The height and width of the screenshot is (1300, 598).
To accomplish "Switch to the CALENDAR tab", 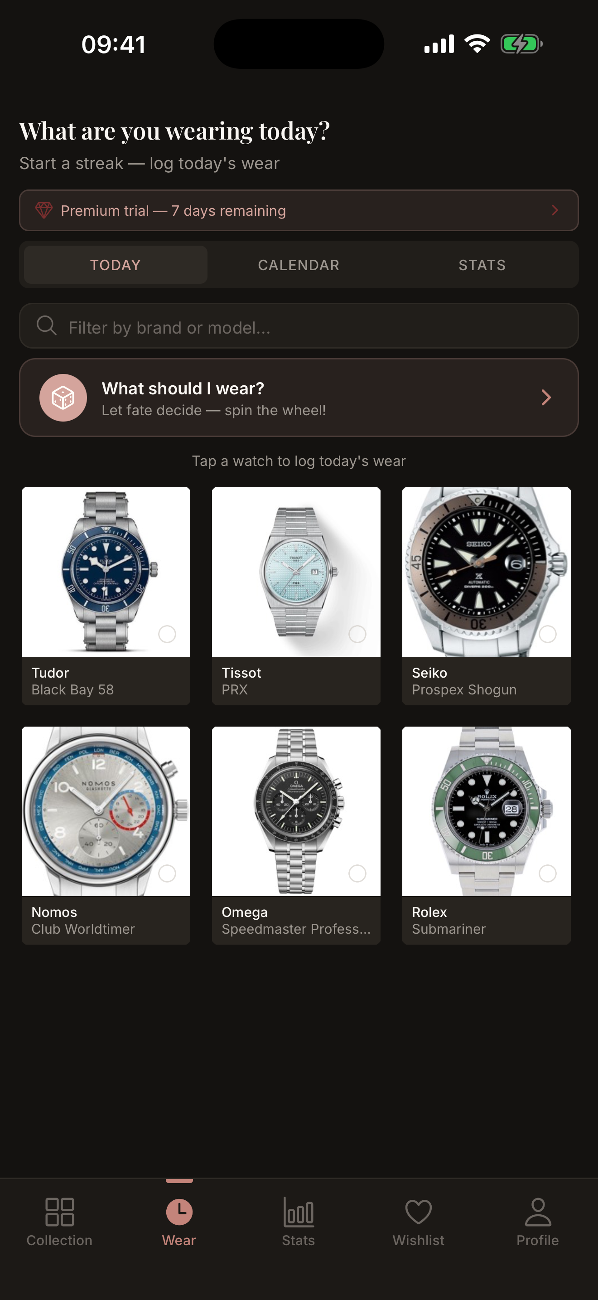I will [299, 265].
